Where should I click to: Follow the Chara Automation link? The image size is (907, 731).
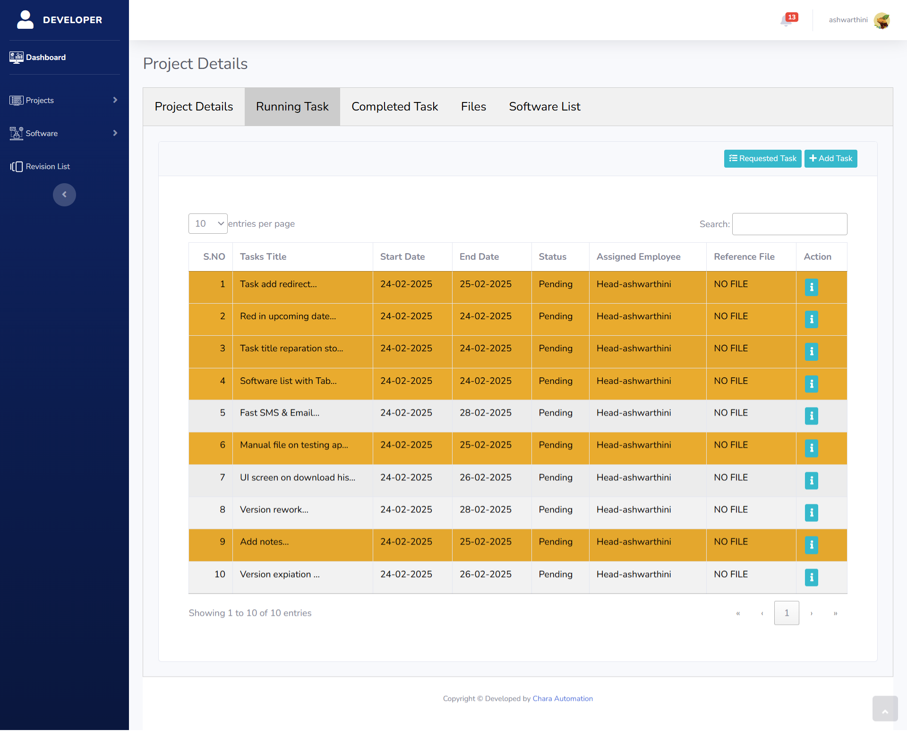point(562,698)
